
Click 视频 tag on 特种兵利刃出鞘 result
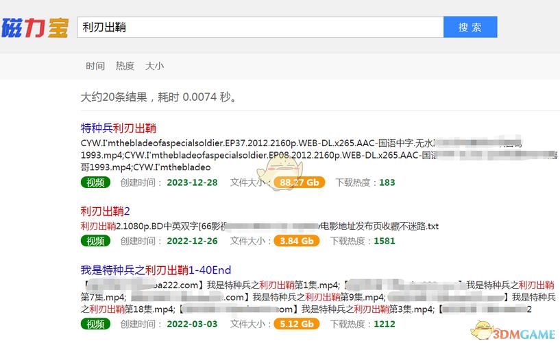point(95,182)
